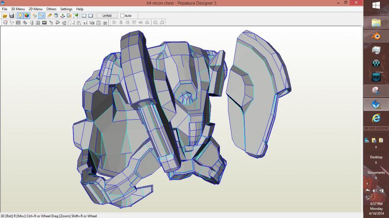
Task: Enable the Auto checkbox
Action: coord(122,16)
